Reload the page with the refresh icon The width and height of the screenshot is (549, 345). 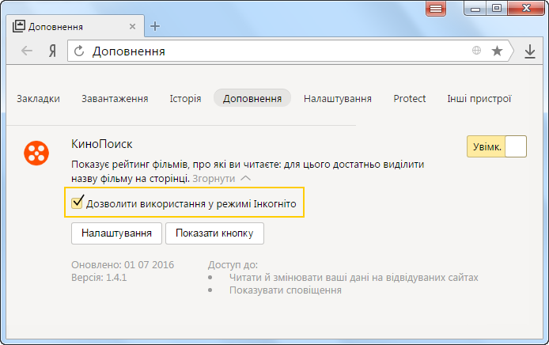click(79, 51)
